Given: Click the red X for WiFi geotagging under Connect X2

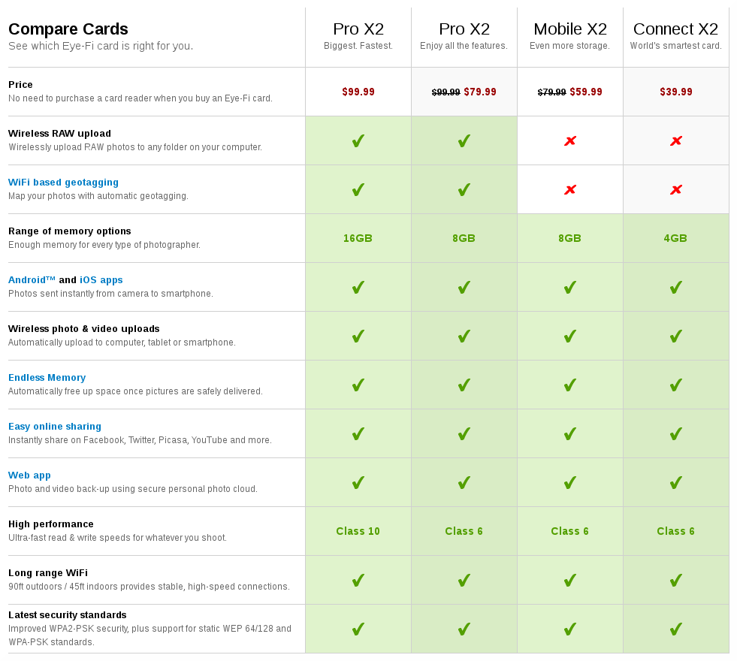Looking at the screenshot, I should [676, 189].
